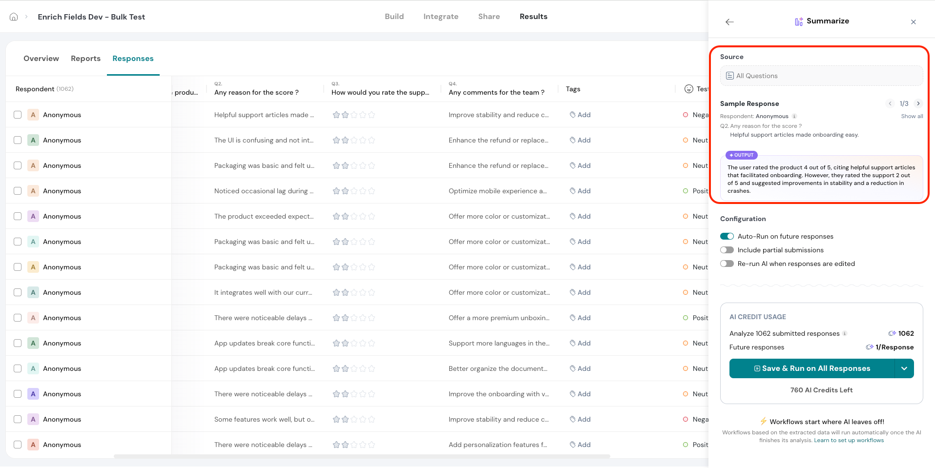Show next sample response
Viewport: 935px width, 468px height.
[x=918, y=103]
